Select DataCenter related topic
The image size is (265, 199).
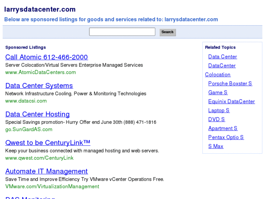[222, 66]
